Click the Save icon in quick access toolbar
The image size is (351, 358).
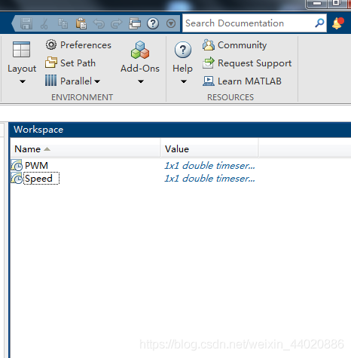pyautogui.click(x=26, y=23)
